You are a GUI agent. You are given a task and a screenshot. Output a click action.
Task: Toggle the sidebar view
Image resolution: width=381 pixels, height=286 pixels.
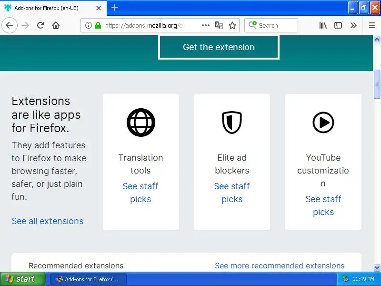pyautogui.click(x=338, y=25)
